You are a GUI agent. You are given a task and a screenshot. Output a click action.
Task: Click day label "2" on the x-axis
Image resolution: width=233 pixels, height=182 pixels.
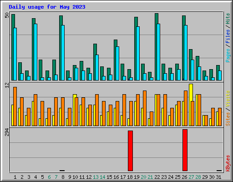[x=22, y=177]
